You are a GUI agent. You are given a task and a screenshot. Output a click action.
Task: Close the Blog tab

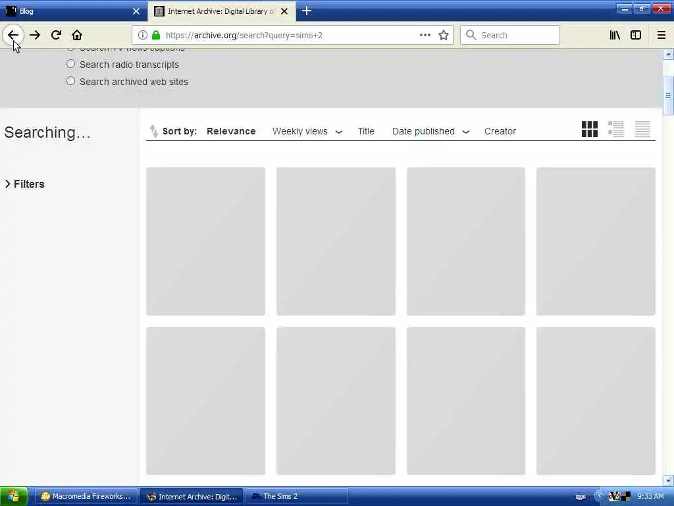coord(136,11)
